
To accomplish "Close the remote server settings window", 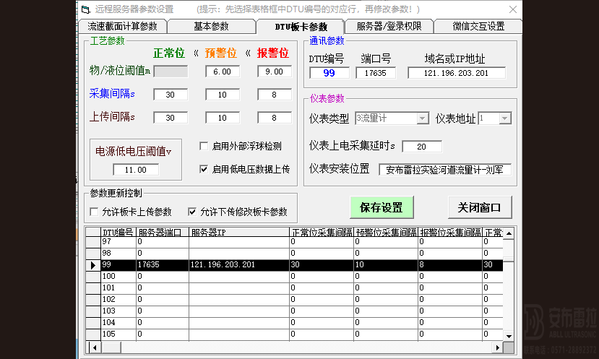I will (512, 9).
